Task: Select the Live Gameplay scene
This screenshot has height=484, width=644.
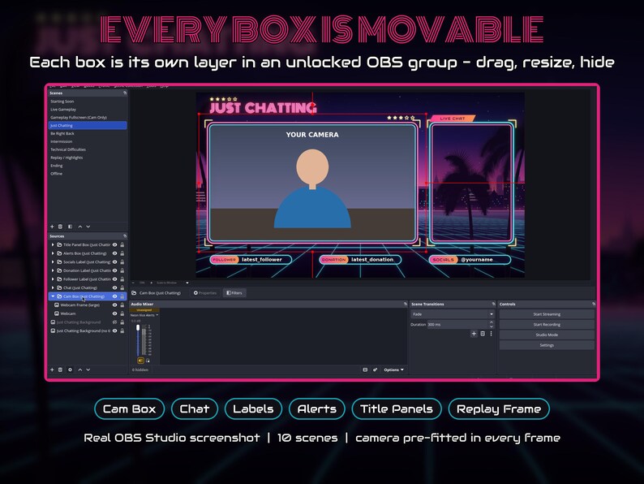Action: [x=88, y=110]
